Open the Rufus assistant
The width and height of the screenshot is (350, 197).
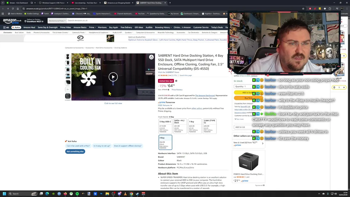[16, 27]
